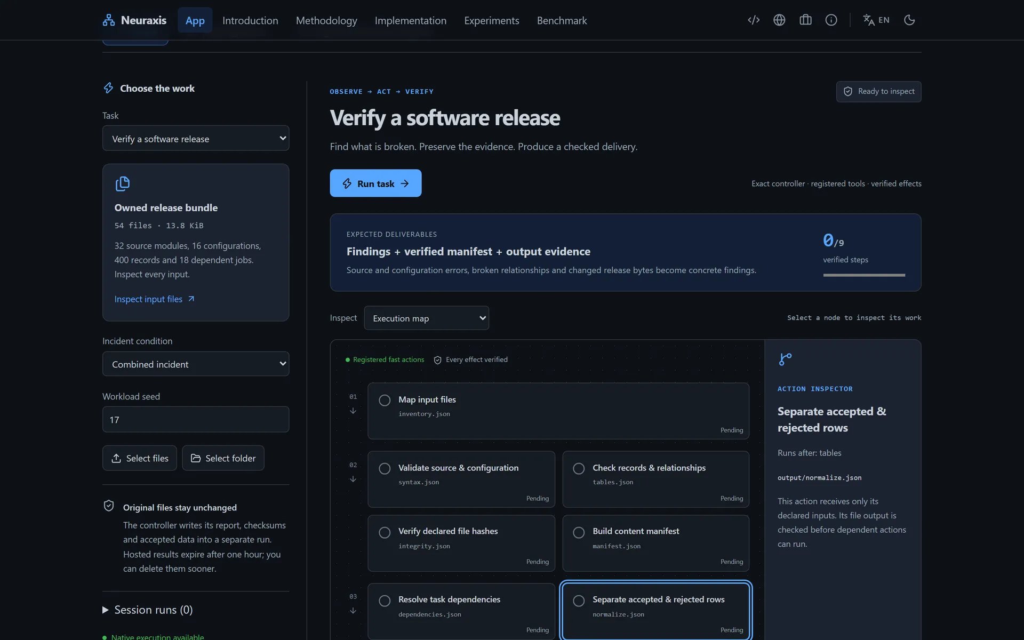The image size is (1024, 640).
Task: Open the EN language switcher
Action: pyautogui.click(x=876, y=20)
